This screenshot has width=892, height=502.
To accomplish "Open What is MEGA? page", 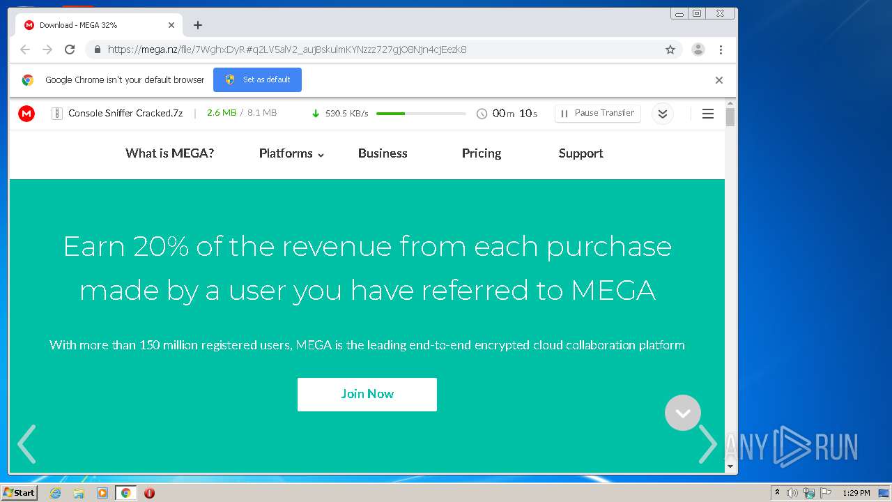I will pos(169,153).
